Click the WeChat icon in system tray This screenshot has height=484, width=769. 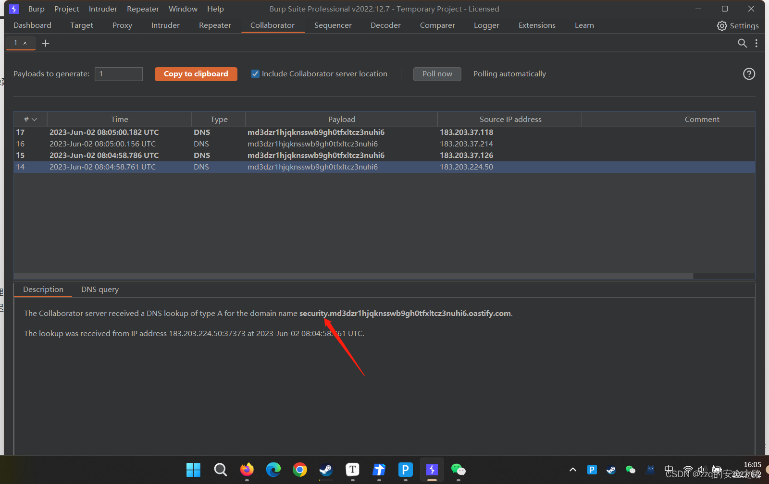pos(631,470)
